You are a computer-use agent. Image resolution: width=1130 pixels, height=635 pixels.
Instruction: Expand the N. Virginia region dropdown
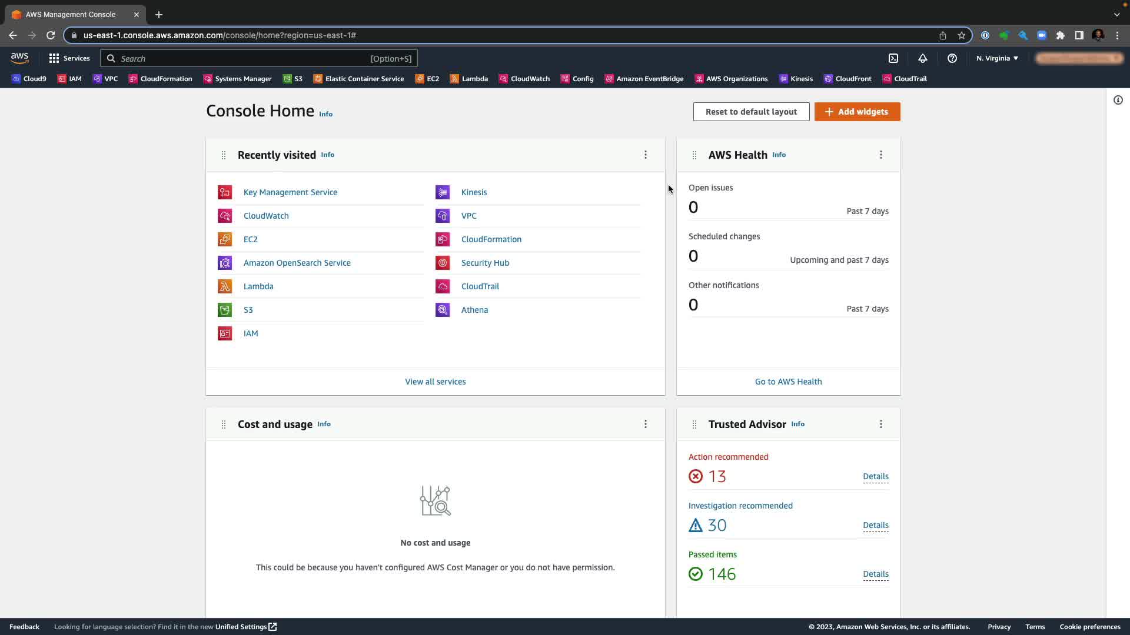997,58
